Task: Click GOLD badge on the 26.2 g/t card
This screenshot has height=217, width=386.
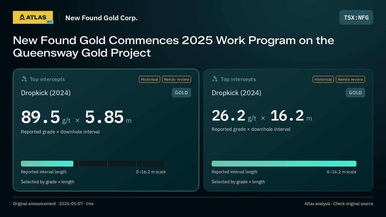Action: coord(355,93)
